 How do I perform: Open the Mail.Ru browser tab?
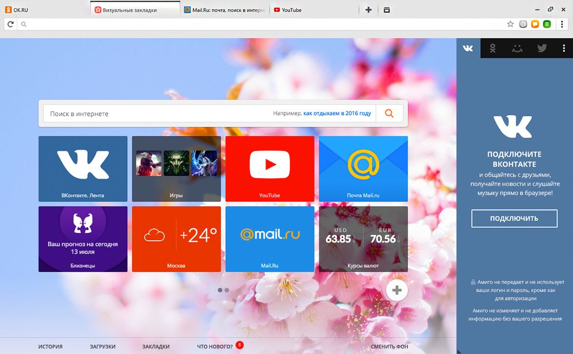(224, 10)
